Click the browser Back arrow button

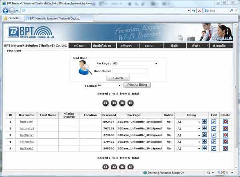[6, 10]
